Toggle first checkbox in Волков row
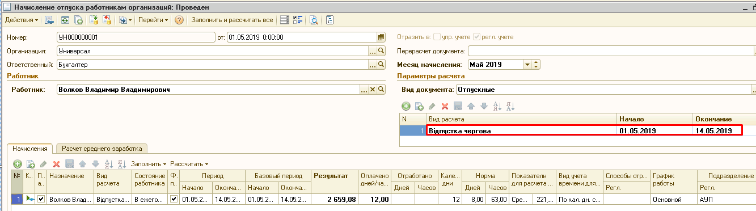Image resolution: width=756 pixels, height=211 pixels. point(41,199)
